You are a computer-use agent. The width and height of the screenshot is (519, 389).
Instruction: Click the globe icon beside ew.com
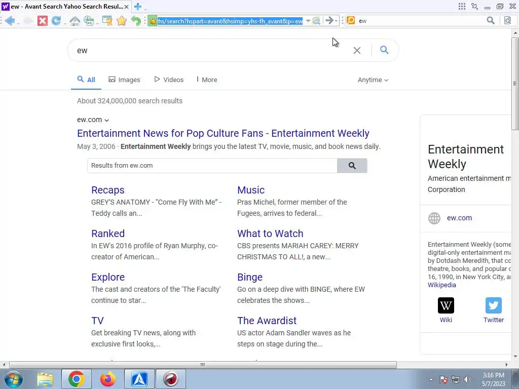pyautogui.click(x=434, y=218)
